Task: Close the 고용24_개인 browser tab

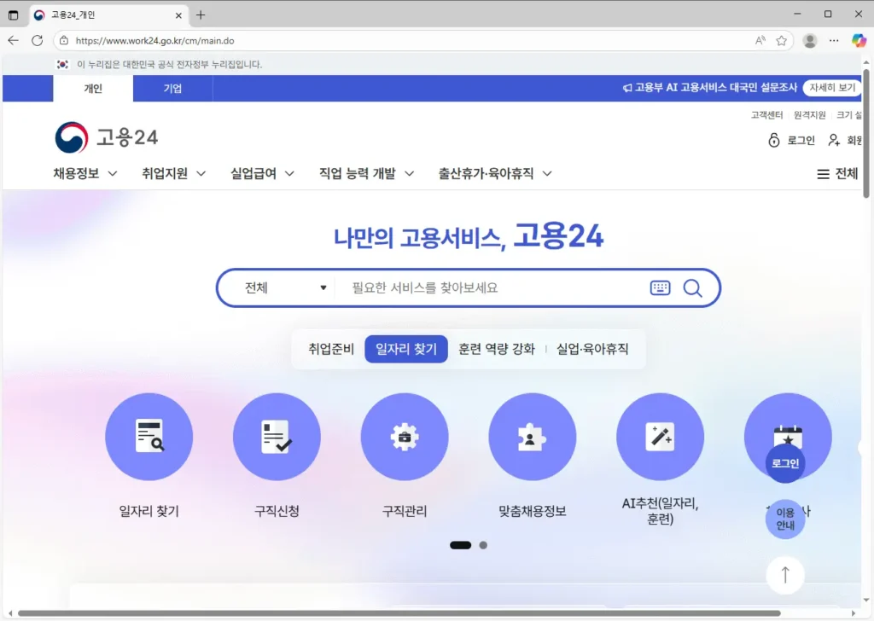Action: [x=178, y=15]
